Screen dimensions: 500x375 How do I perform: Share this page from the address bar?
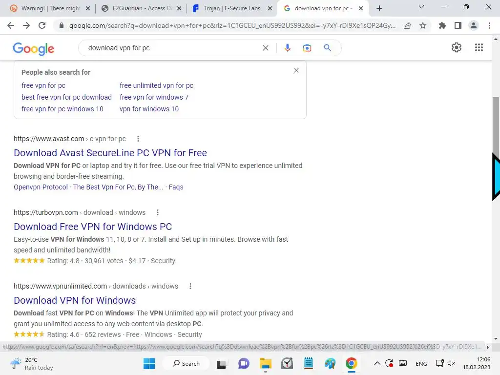[407, 25]
